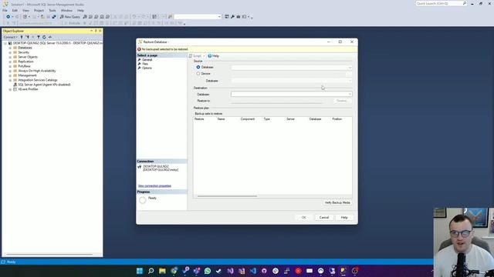Click the activity monitor icon in Object Explorer toolbar
Image resolution: width=494 pixels, height=277 pixels.
pyautogui.click(x=50, y=37)
